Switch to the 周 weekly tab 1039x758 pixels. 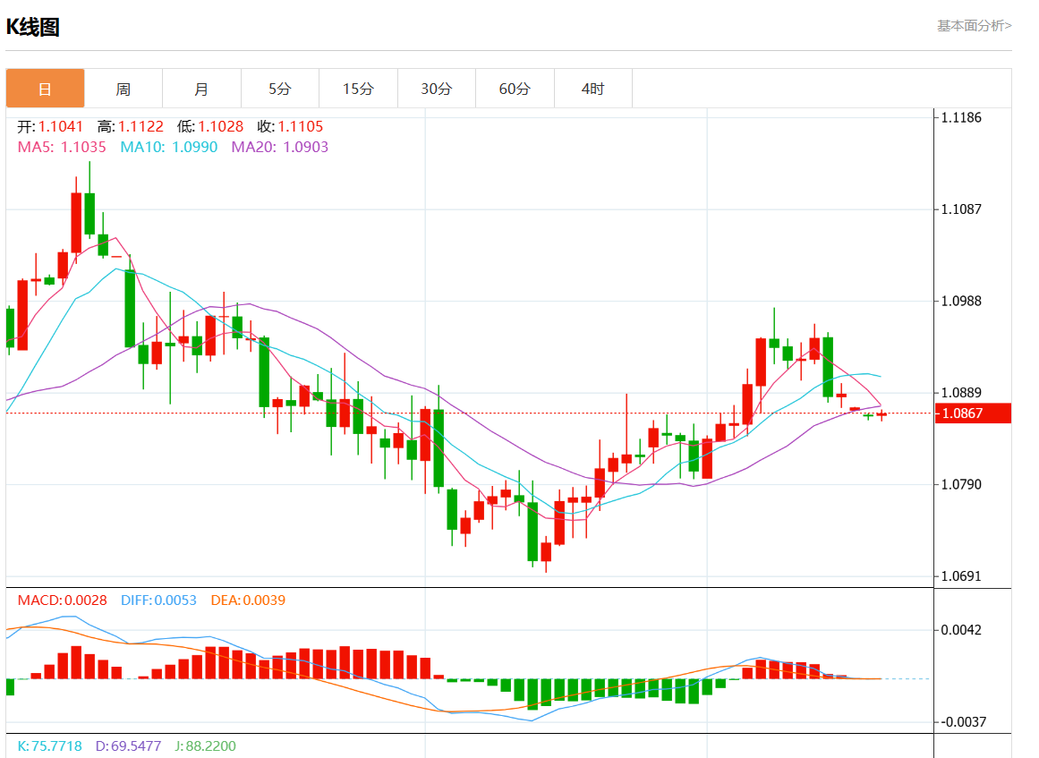(x=123, y=88)
